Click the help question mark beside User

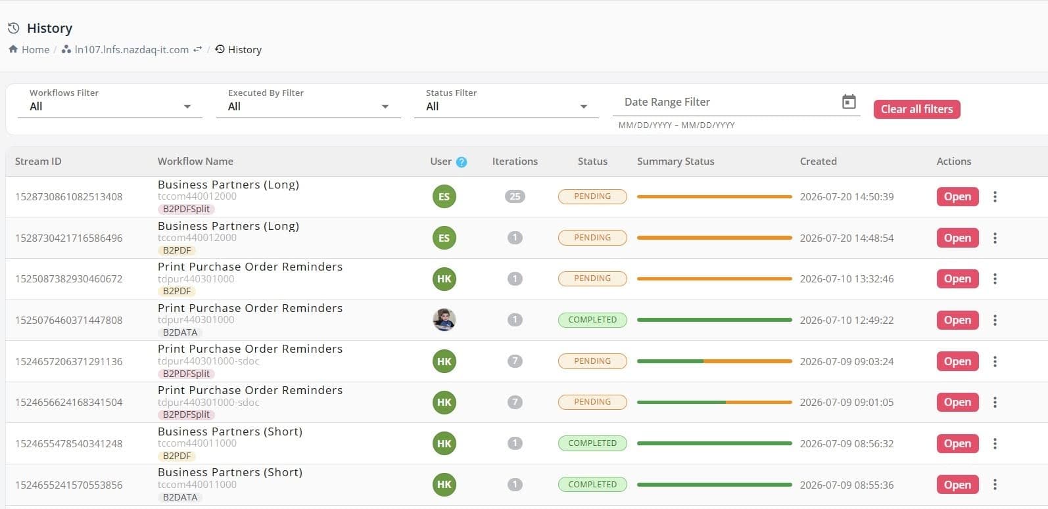[x=462, y=162]
